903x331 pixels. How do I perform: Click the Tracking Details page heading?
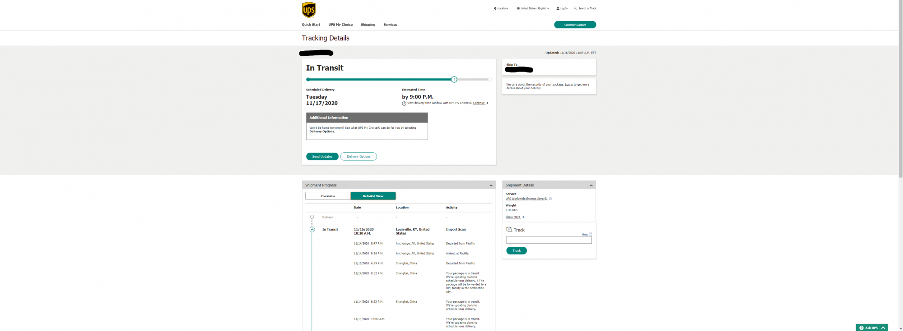click(x=326, y=38)
